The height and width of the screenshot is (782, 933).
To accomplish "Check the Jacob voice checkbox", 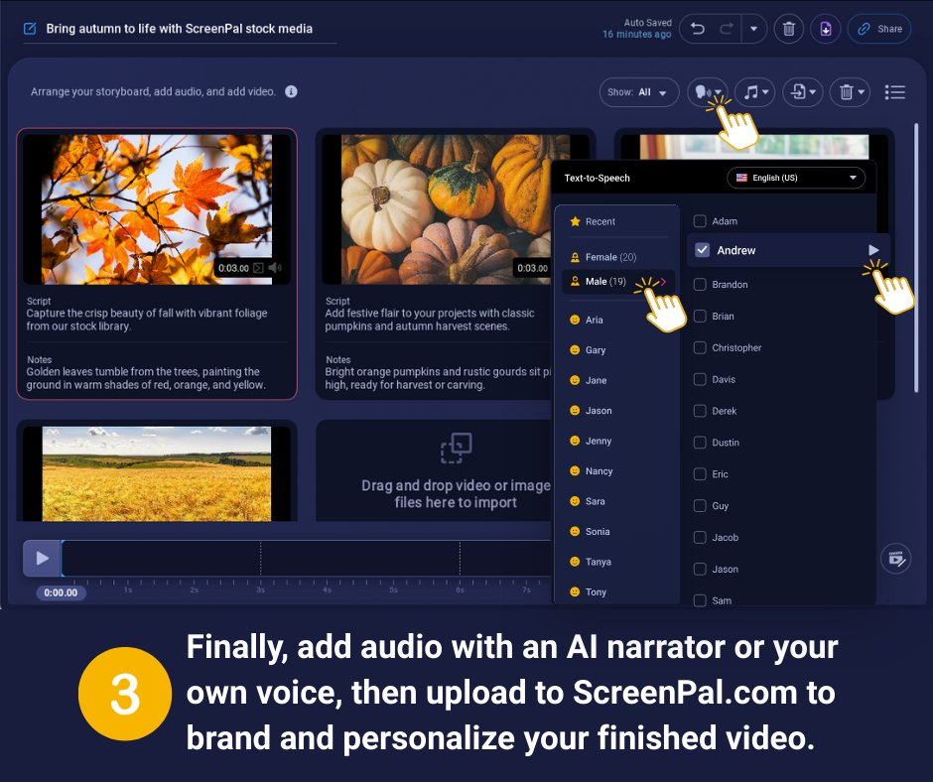I will (x=701, y=538).
